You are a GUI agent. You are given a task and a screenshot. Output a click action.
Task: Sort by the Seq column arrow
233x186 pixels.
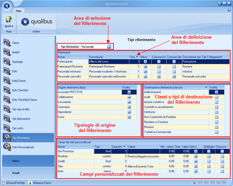click(x=137, y=57)
